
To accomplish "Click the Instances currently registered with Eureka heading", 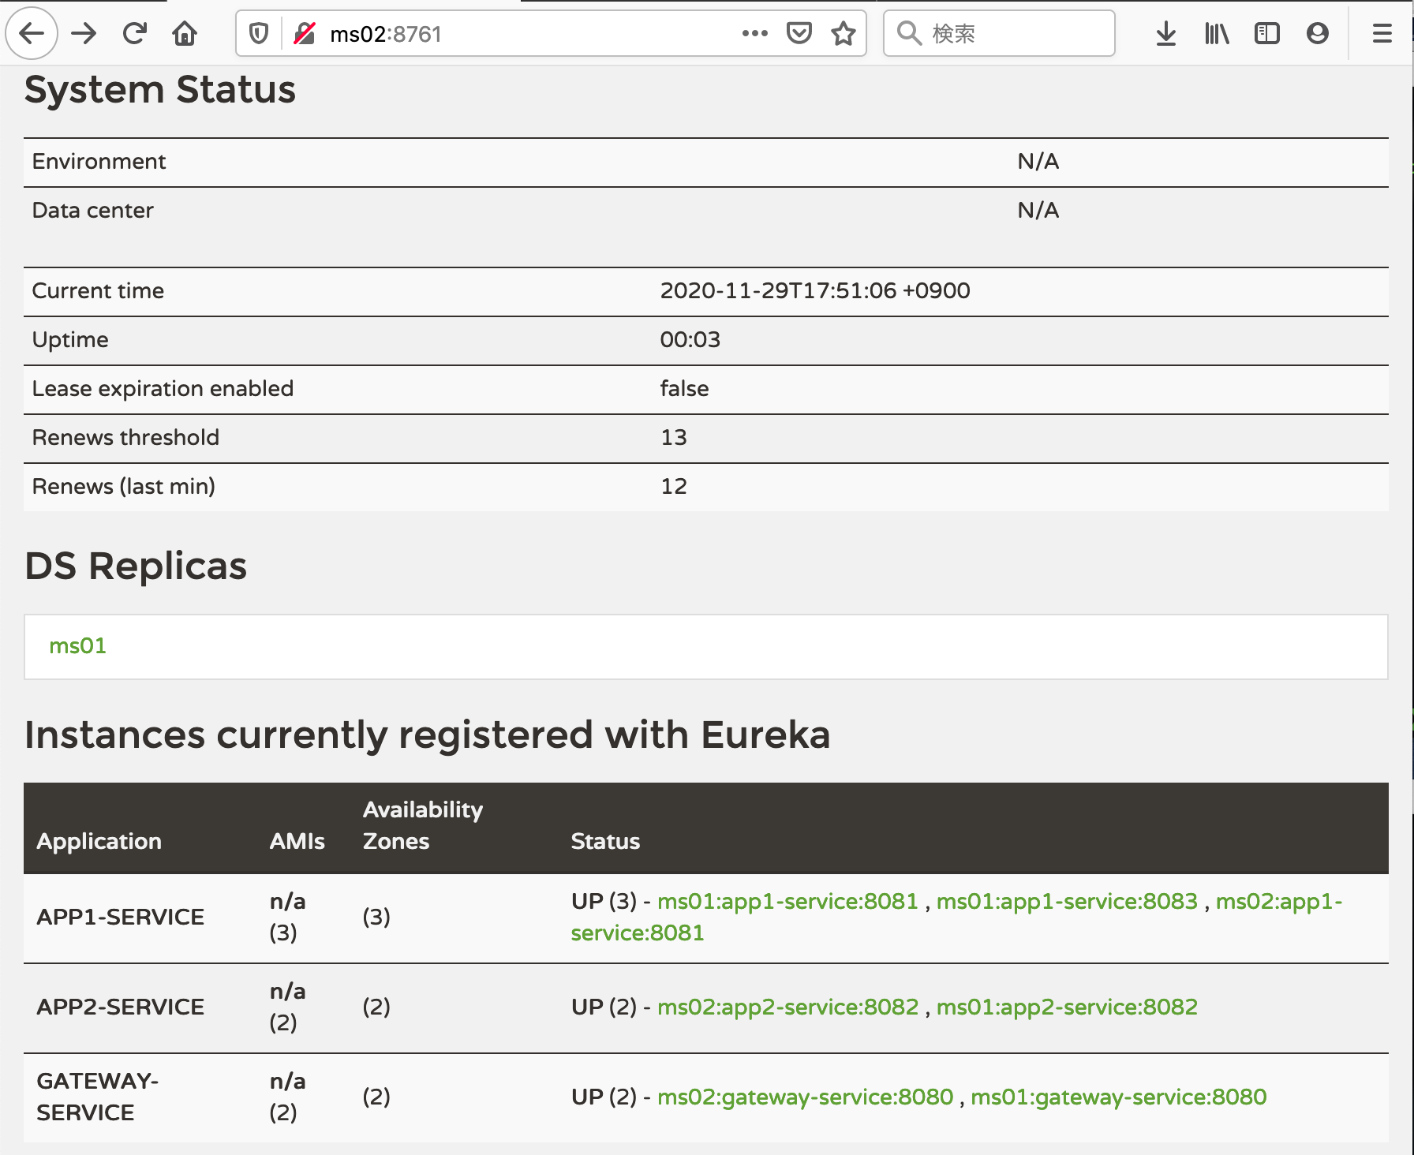I will [x=428, y=734].
